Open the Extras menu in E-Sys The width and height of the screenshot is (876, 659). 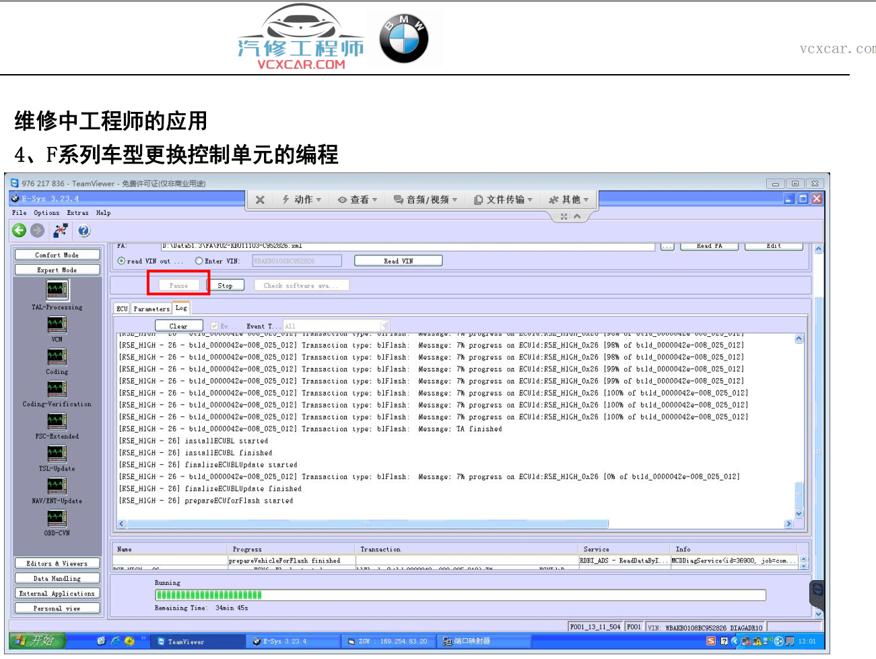tap(77, 212)
